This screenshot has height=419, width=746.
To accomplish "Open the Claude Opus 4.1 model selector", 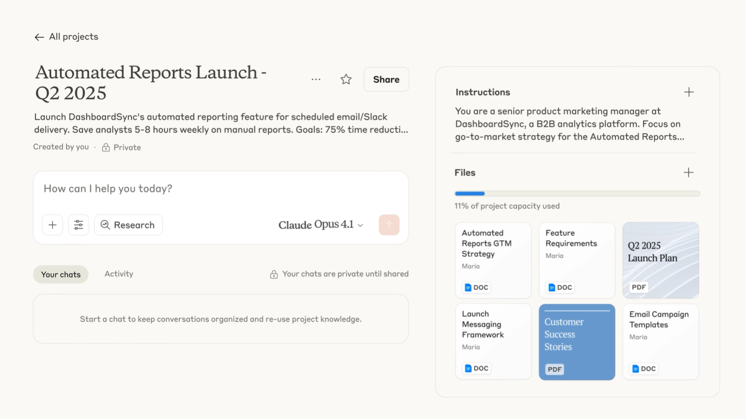I will coord(320,225).
